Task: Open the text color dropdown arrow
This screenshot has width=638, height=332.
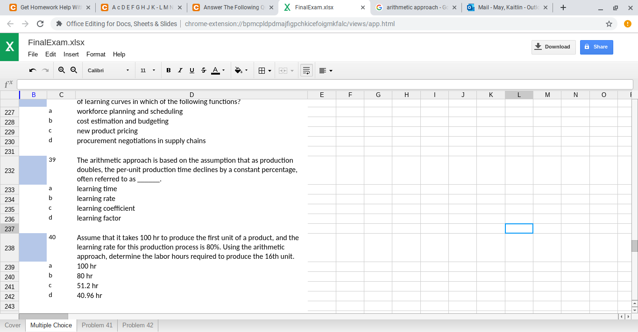Action: (223, 70)
